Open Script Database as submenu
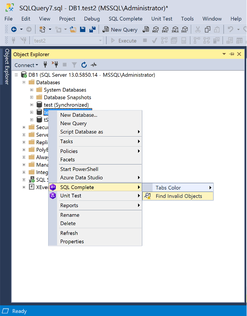247x316 pixels. point(95,132)
